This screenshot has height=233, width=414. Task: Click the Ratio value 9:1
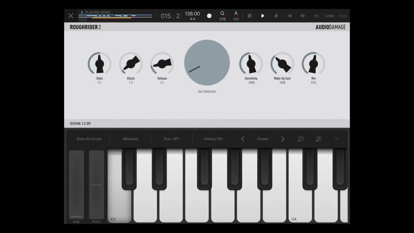pos(100,83)
